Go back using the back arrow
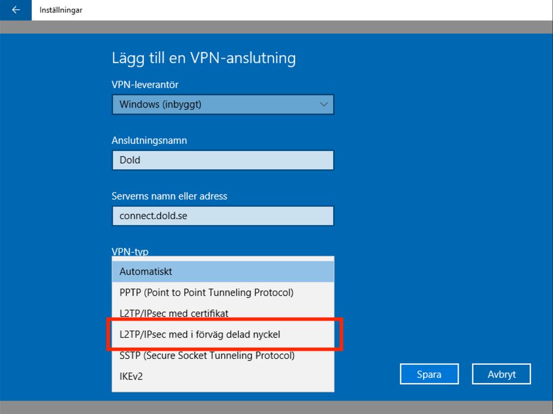The width and height of the screenshot is (553, 414). click(16, 10)
